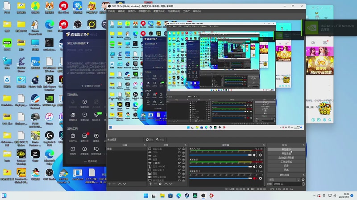Open Microsoft Edge from the taskbar
The image size is (357, 200).
click(178, 196)
